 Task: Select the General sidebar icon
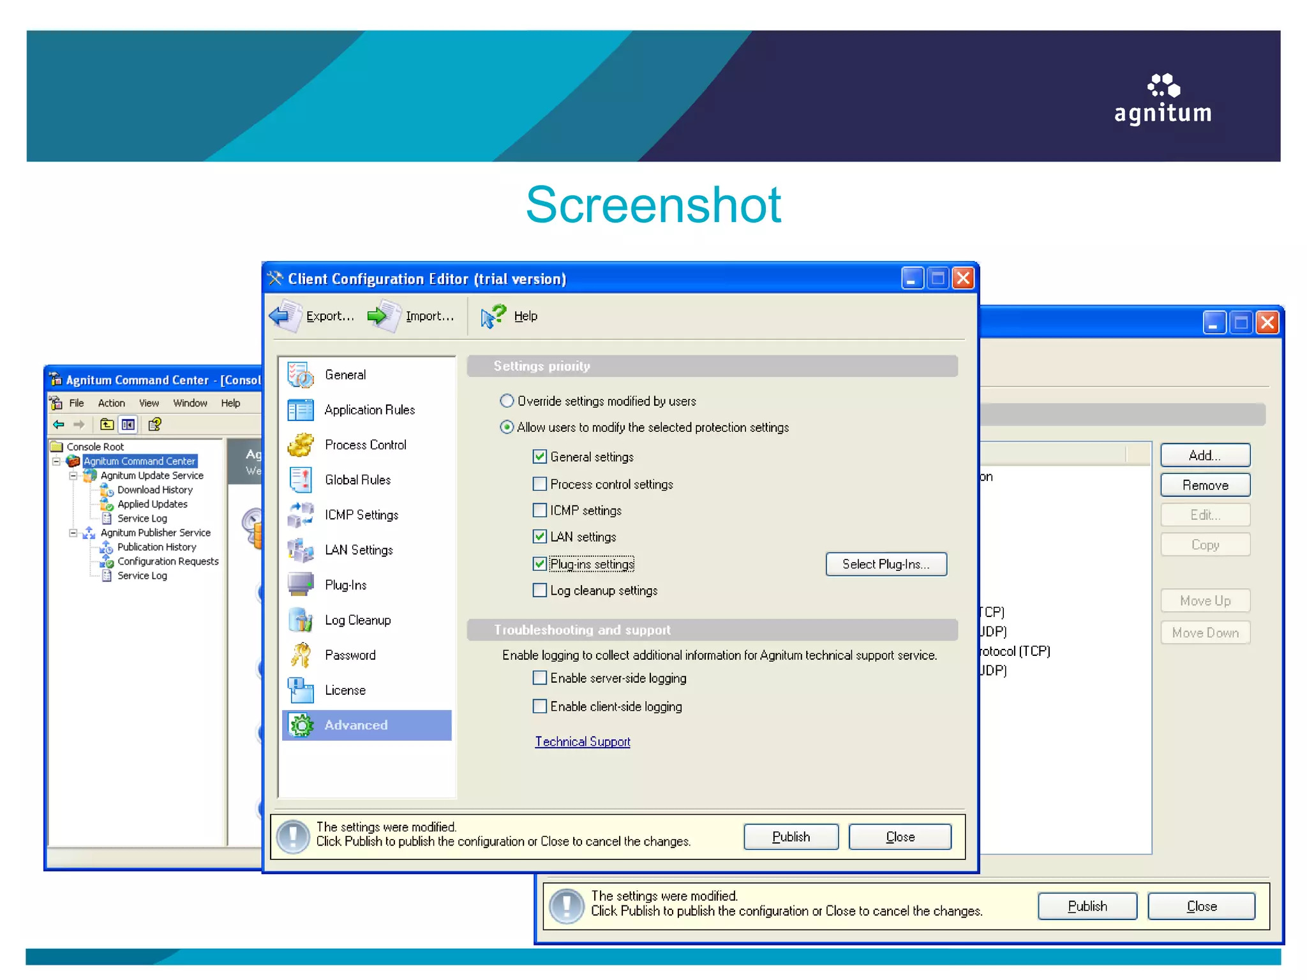point(301,375)
